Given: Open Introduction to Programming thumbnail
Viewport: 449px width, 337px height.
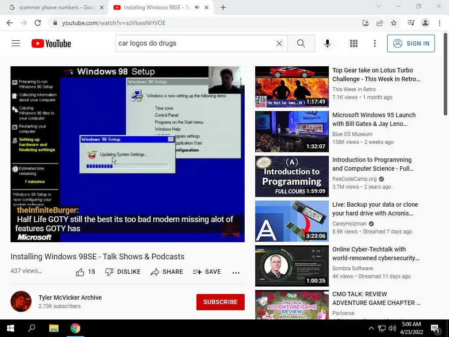Looking at the screenshot, I should [x=292, y=176].
